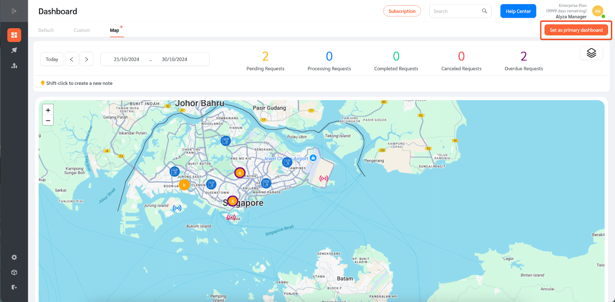615x302 pixels.
Task: Open the start date 21/10/2024 field
Action: [126, 59]
